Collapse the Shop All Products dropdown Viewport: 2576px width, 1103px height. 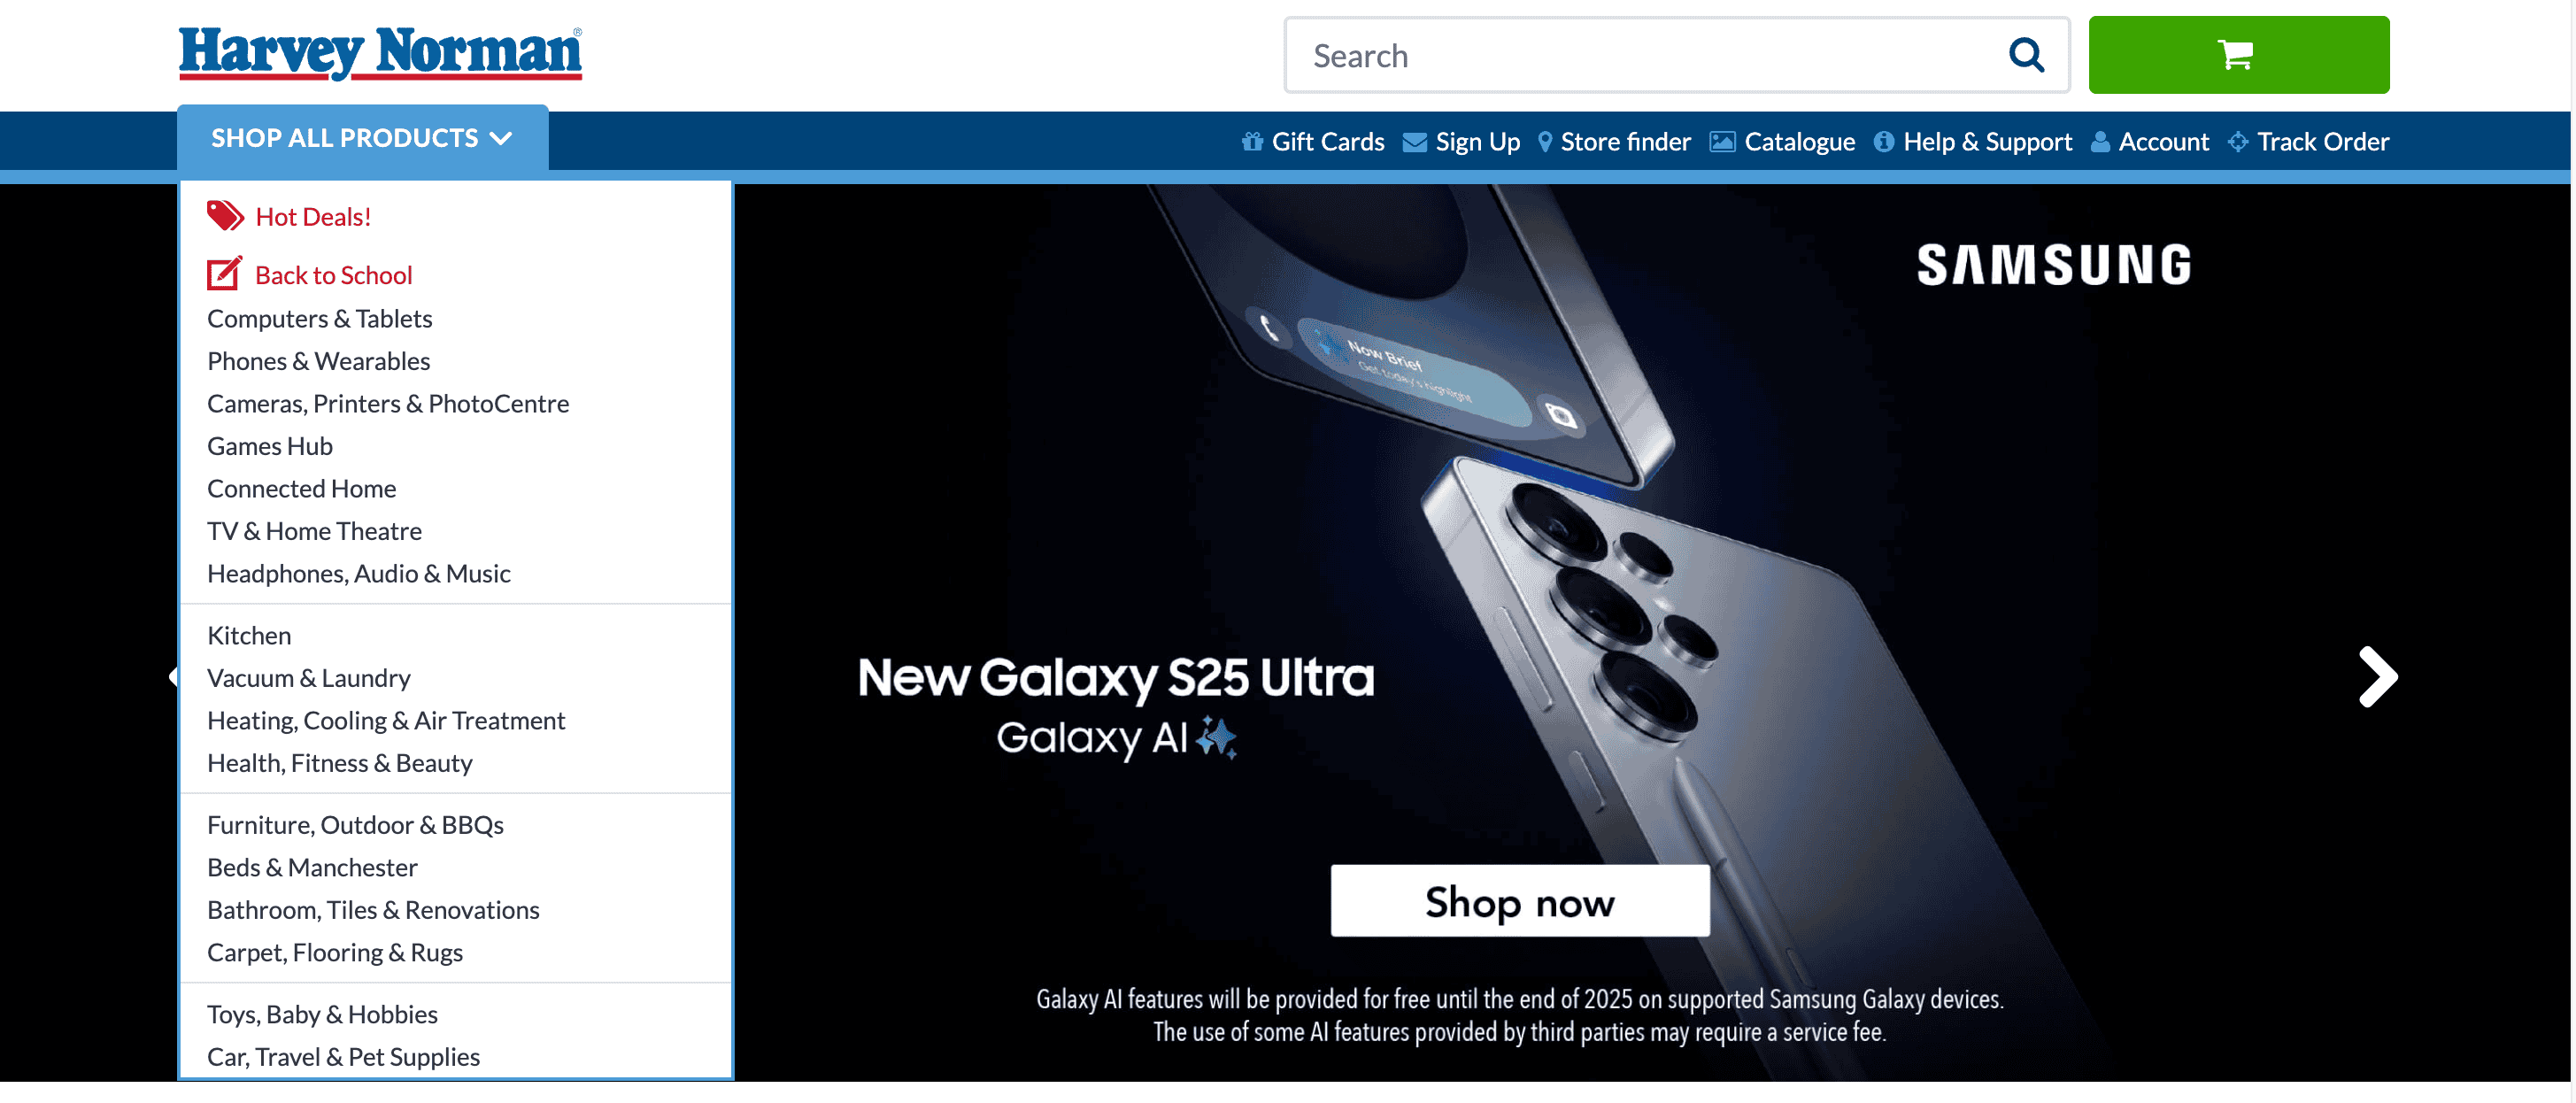[x=362, y=138]
